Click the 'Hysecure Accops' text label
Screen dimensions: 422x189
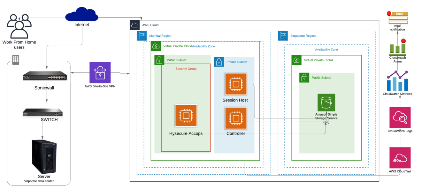coord(186,133)
